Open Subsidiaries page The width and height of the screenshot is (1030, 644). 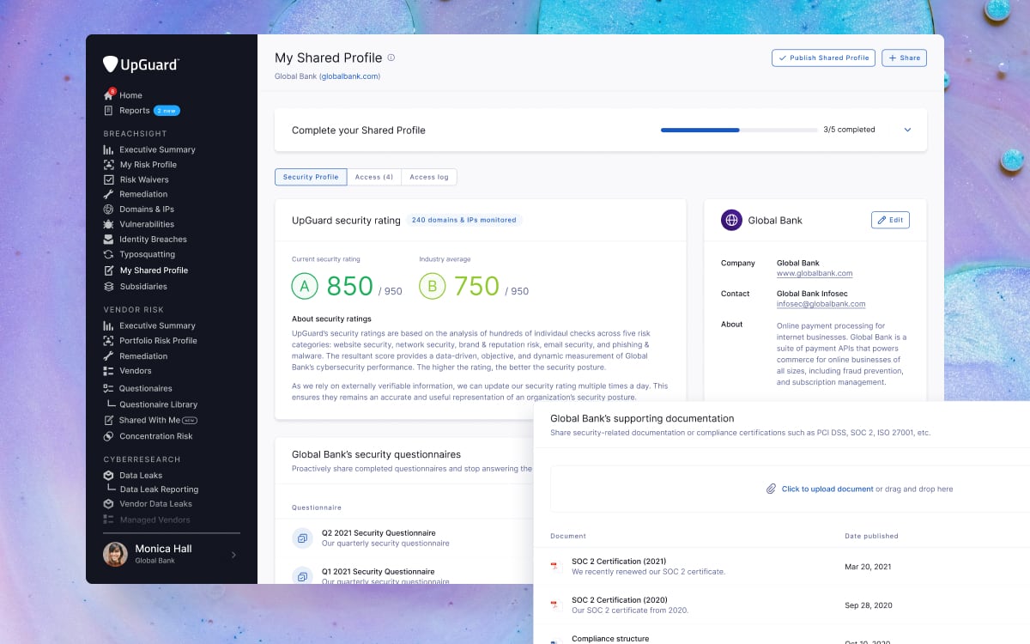click(135, 287)
